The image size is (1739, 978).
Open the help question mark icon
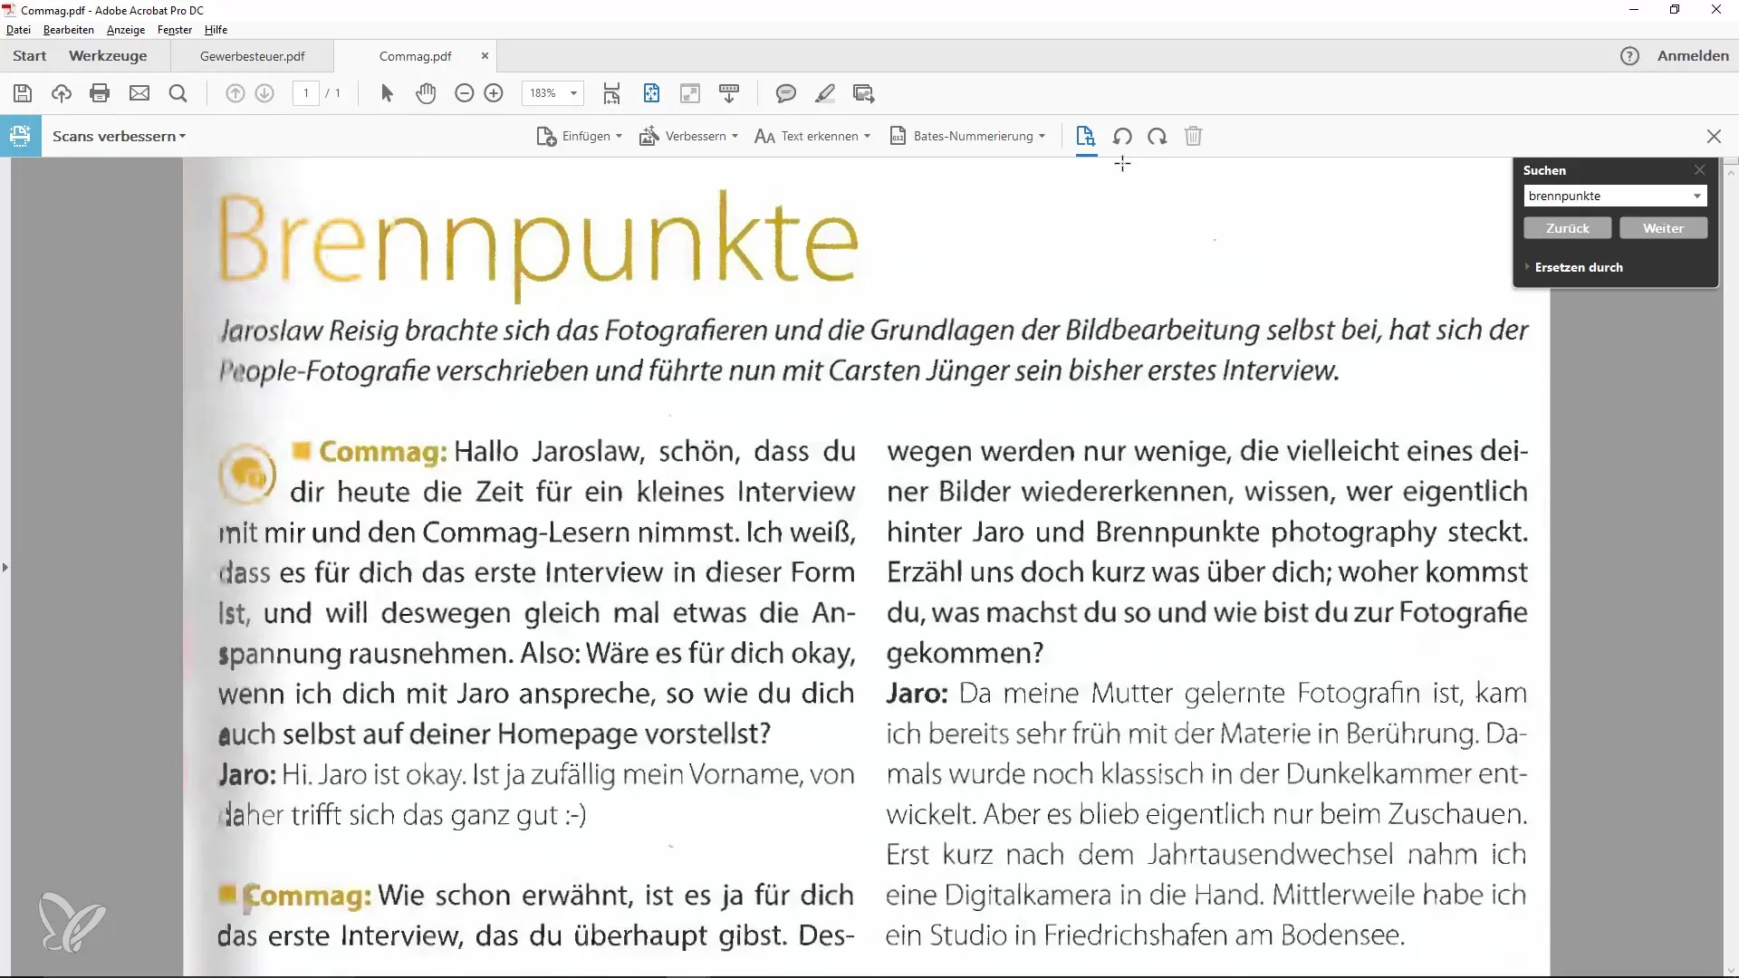tap(1629, 56)
